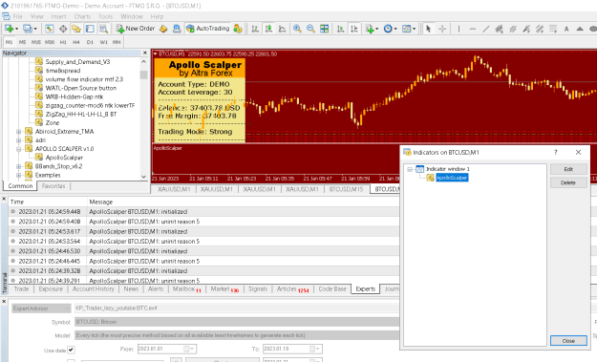Open the Periods clock dropdown
The height and width of the screenshot is (362, 597).
point(390,29)
